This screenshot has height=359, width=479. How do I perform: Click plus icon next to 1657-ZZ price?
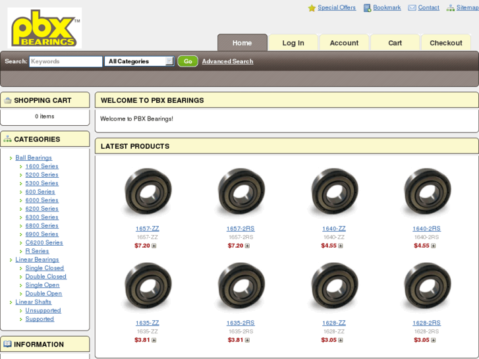[x=154, y=246]
